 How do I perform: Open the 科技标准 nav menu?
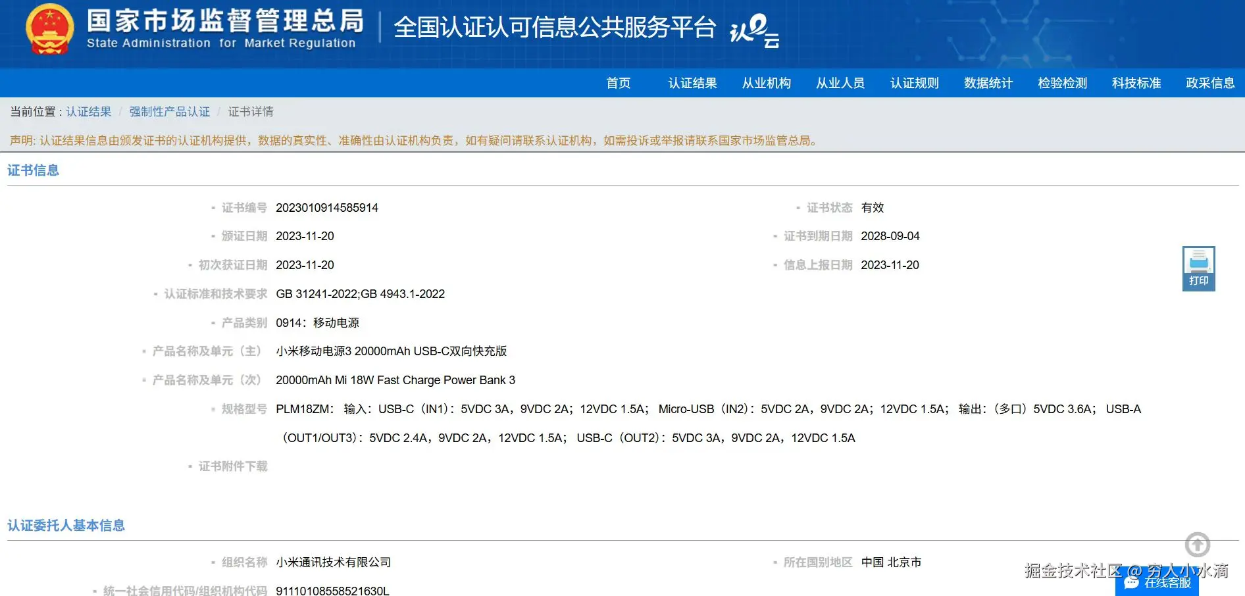(1136, 83)
